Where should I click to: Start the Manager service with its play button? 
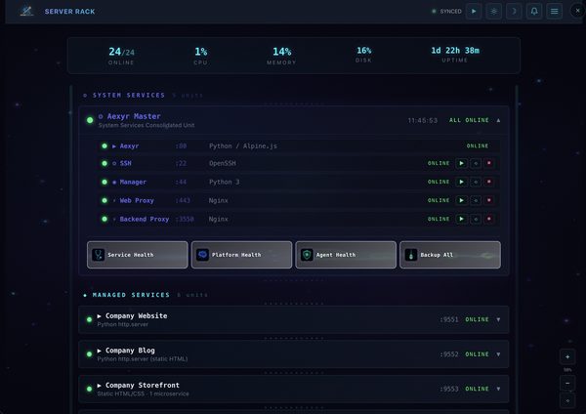(462, 182)
